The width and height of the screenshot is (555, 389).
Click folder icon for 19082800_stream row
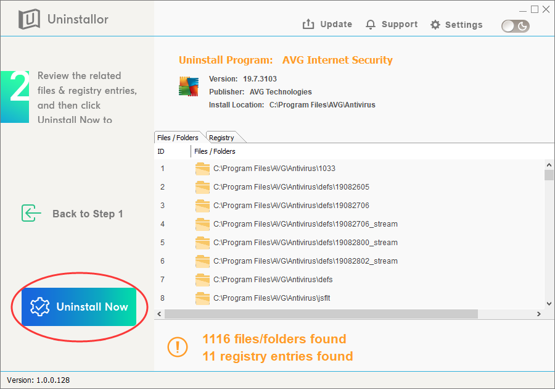point(202,243)
